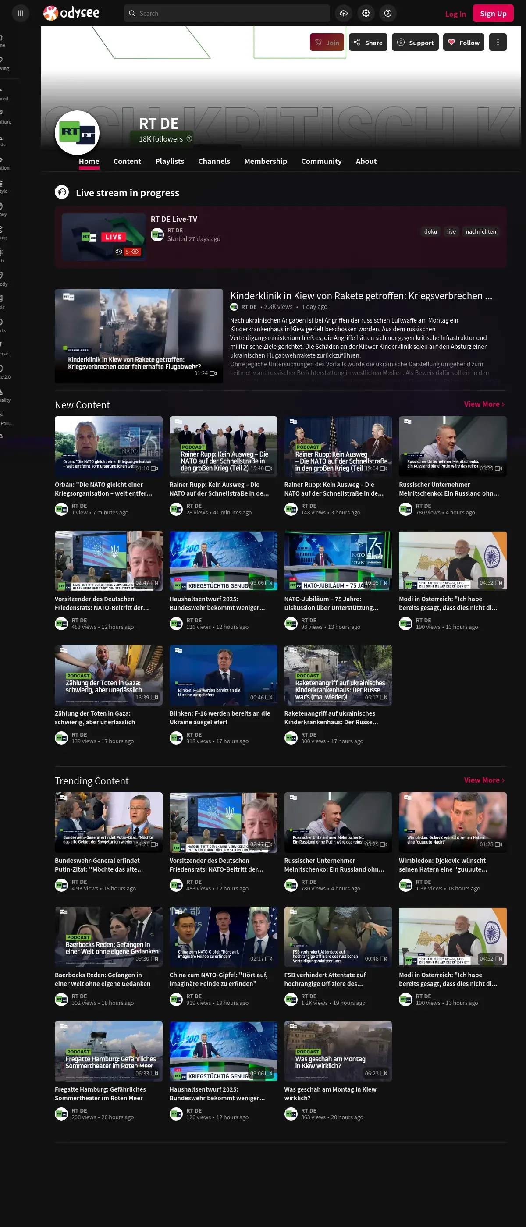The width and height of the screenshot is (526, 1227).
Task: Open the Membership tab
Action: tap(265, 161)
